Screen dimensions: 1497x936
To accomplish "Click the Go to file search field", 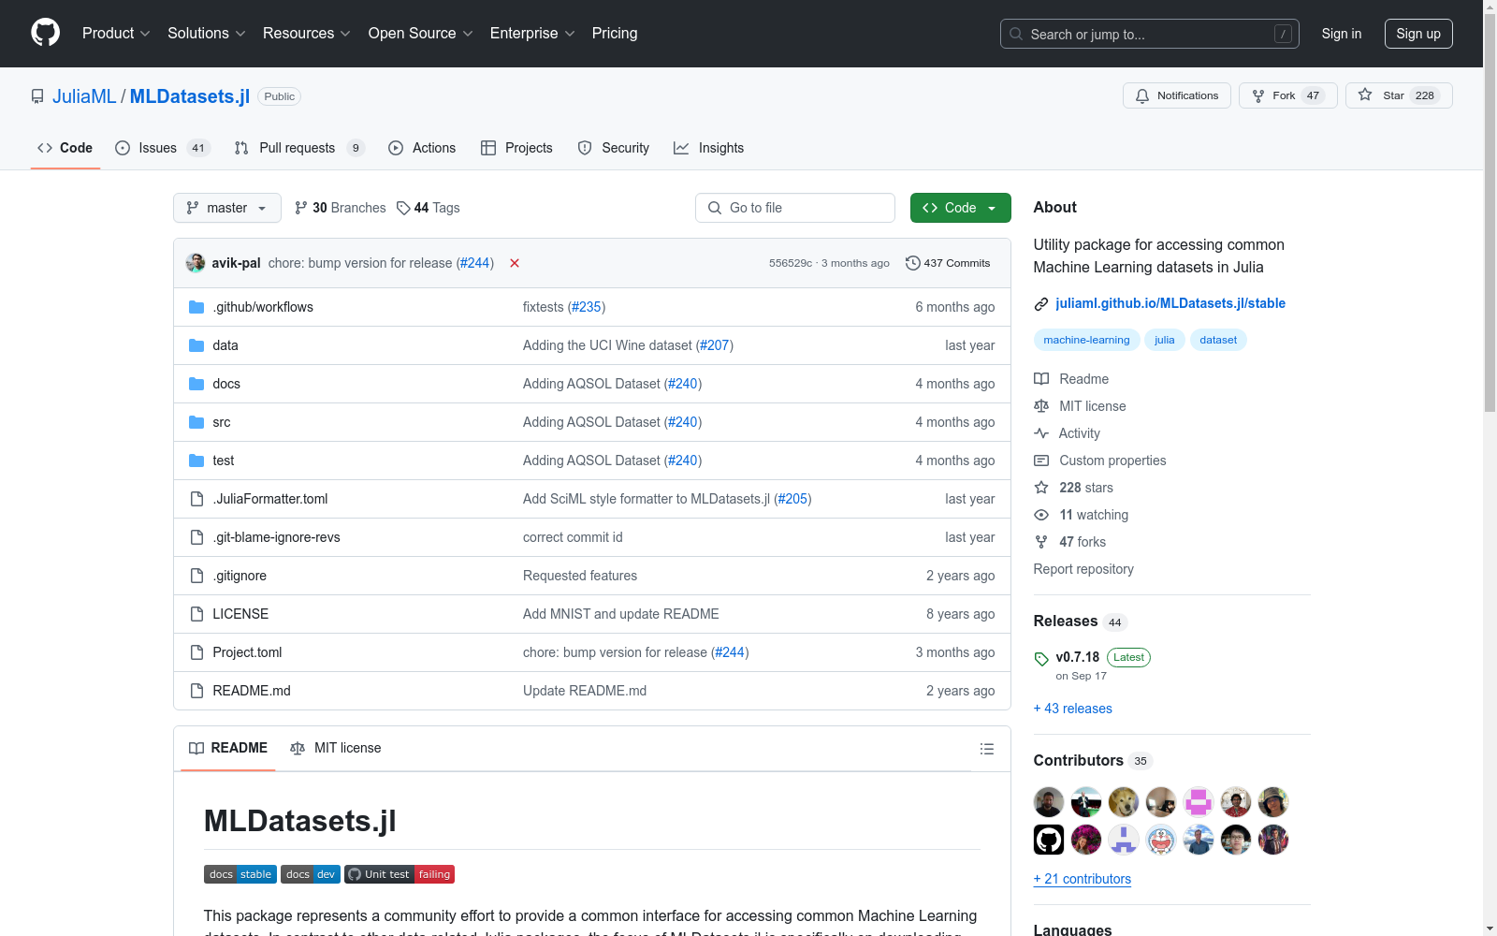I will tap(795, 208).
